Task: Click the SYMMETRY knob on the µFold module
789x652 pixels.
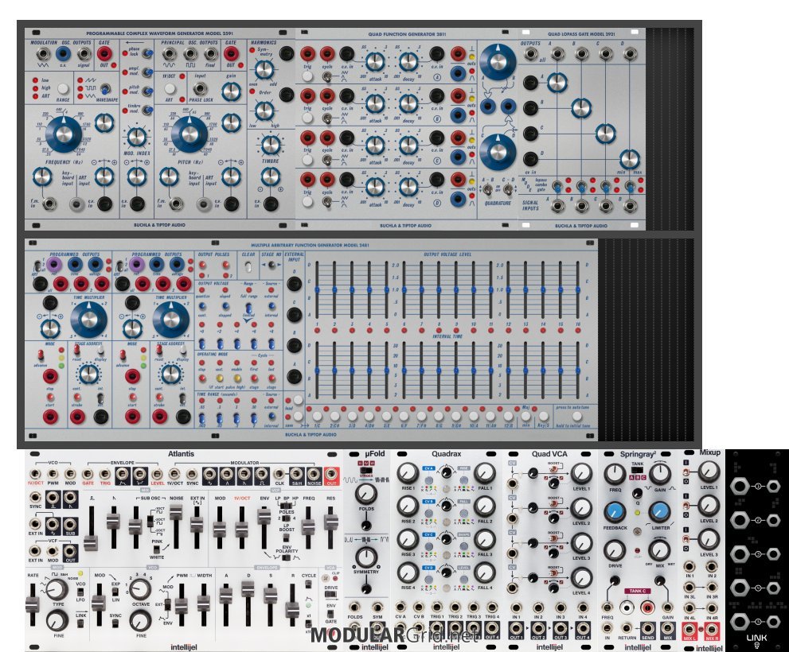Action: (x=365, y=558)
